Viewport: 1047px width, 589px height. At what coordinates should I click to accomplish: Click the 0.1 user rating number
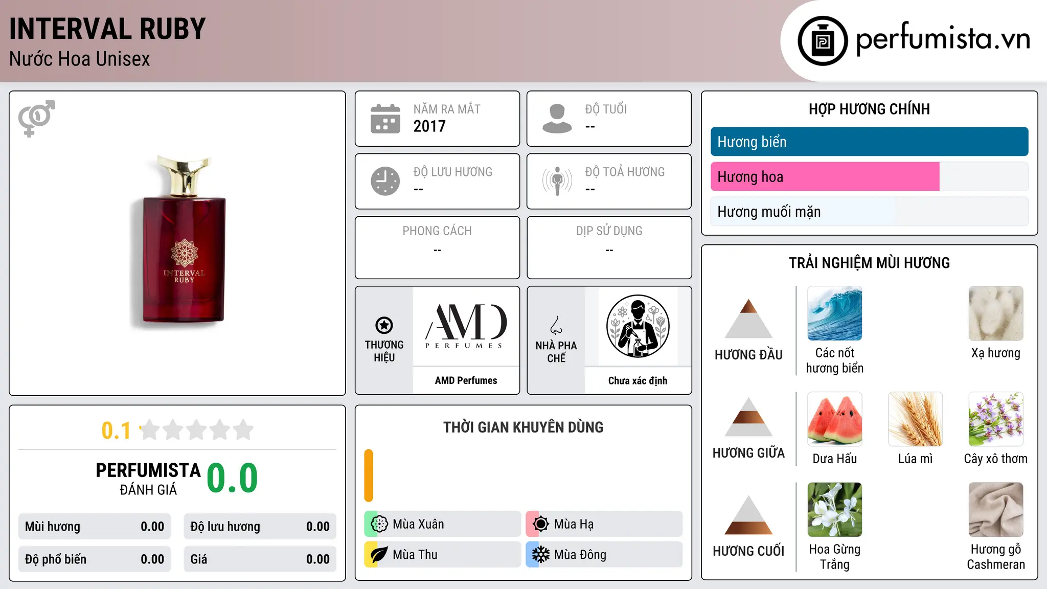[116, 431]
